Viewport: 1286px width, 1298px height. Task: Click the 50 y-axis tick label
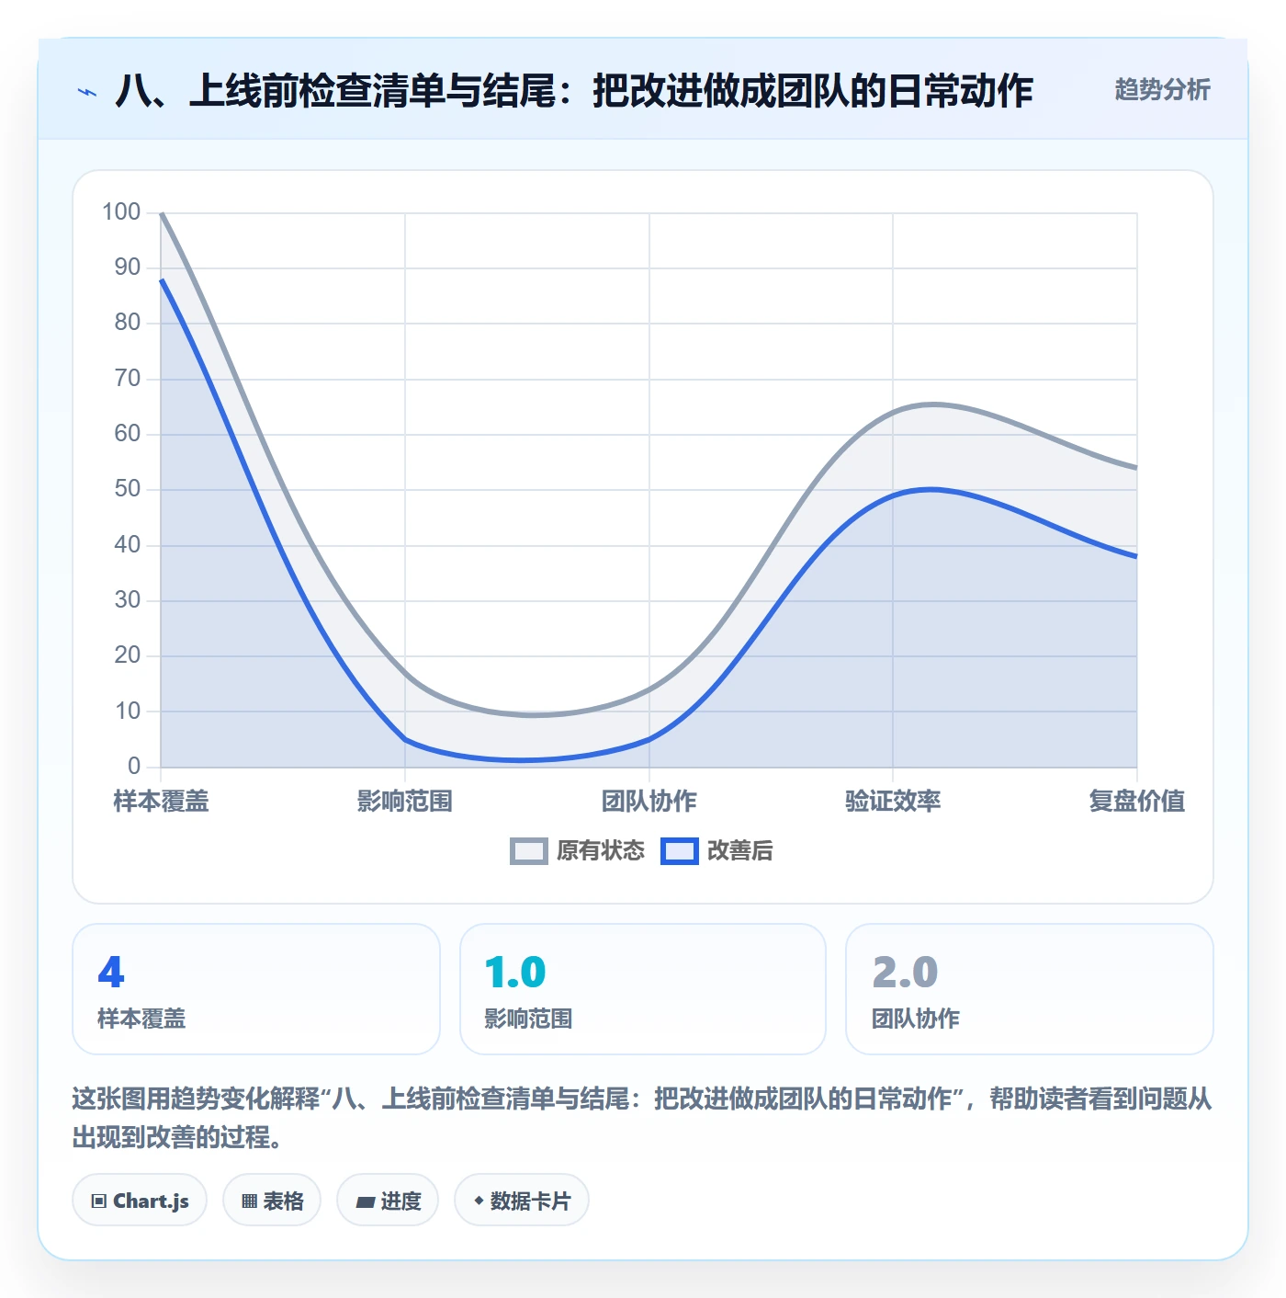(x=128, y=489)
